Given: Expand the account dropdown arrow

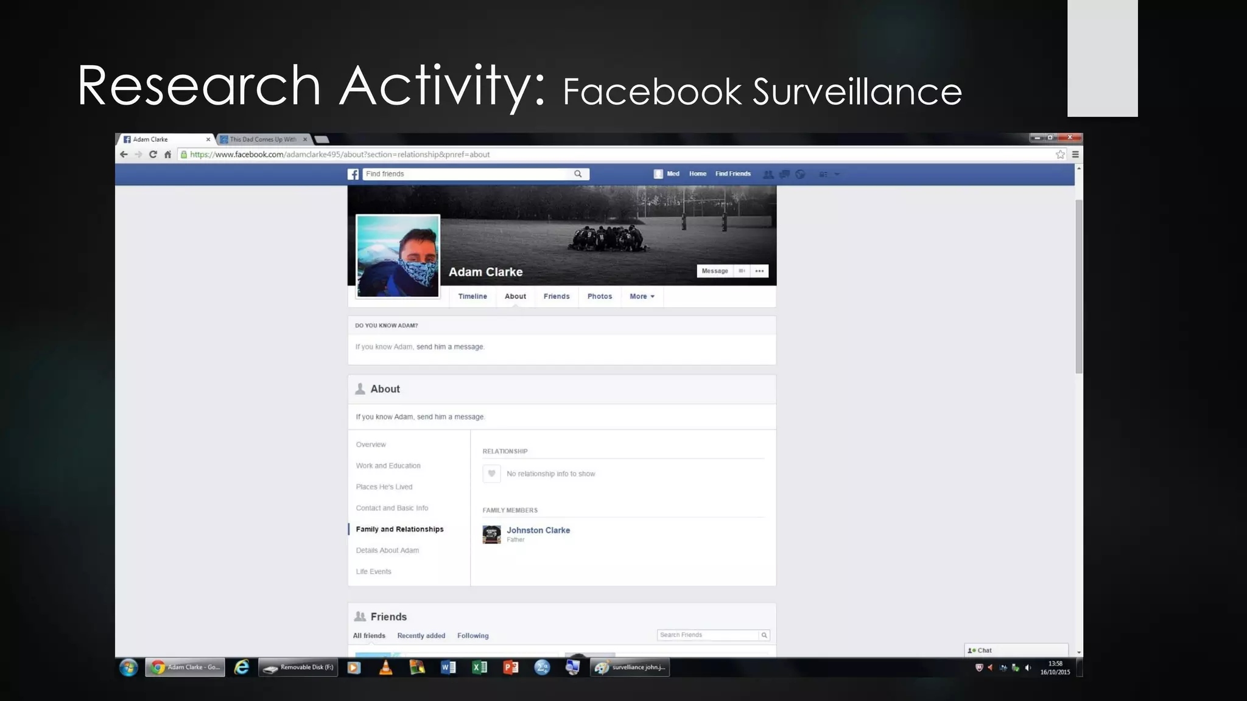Looking at the screenshot, I should 837,174.
